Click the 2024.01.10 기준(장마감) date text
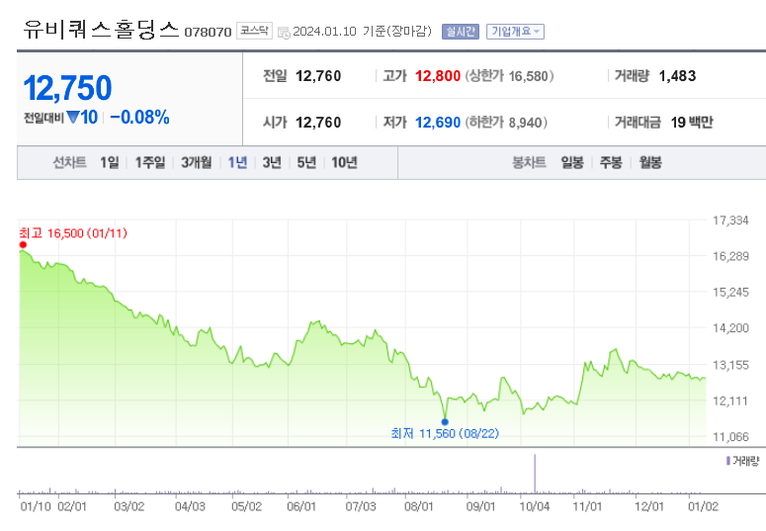 click(x=362, y=32)
